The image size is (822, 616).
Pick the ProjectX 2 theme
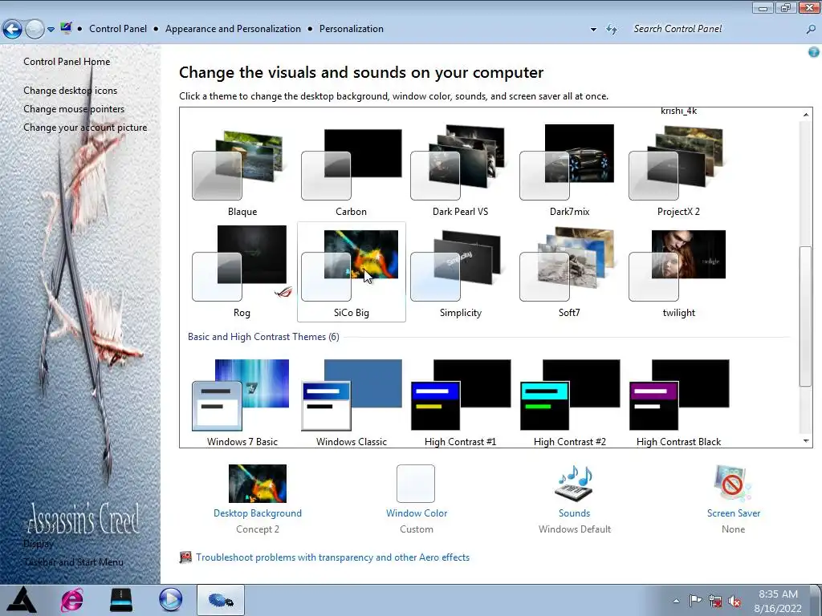[678, 171]
